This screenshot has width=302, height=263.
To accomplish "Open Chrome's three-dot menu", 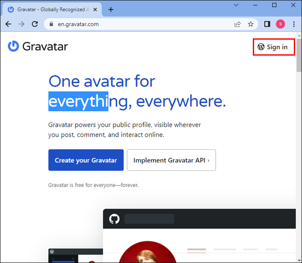I will tap(294, 24).
